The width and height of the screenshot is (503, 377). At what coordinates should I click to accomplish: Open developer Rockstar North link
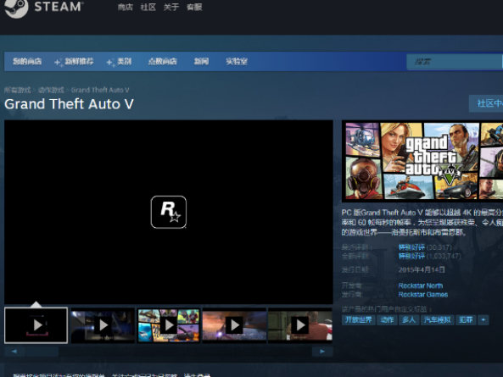[420, 286]
